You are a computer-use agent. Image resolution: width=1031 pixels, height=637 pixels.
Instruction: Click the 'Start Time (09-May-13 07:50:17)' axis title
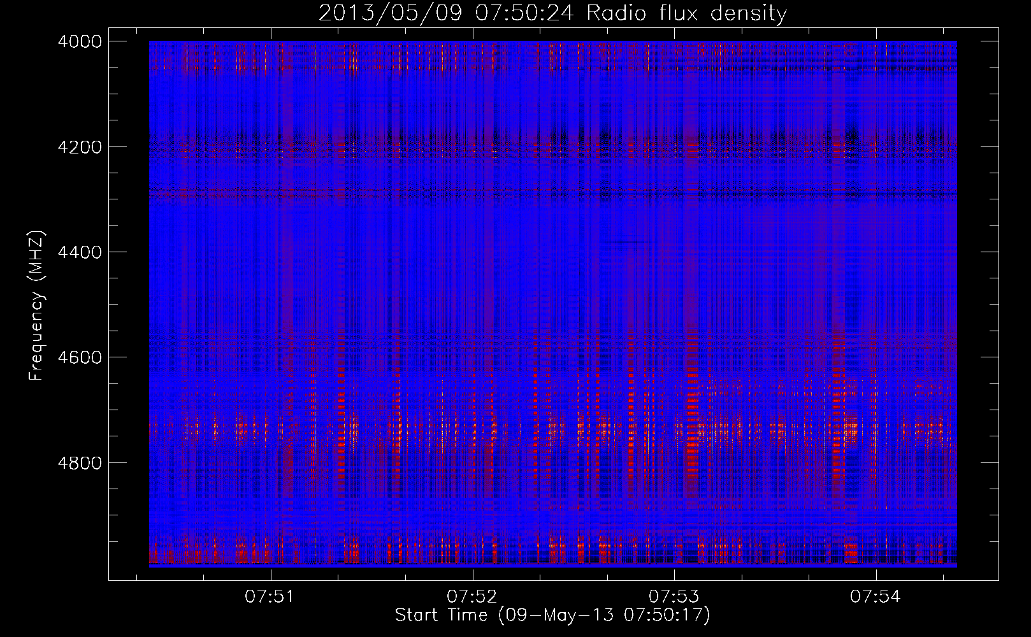click(x=552, y=615)
